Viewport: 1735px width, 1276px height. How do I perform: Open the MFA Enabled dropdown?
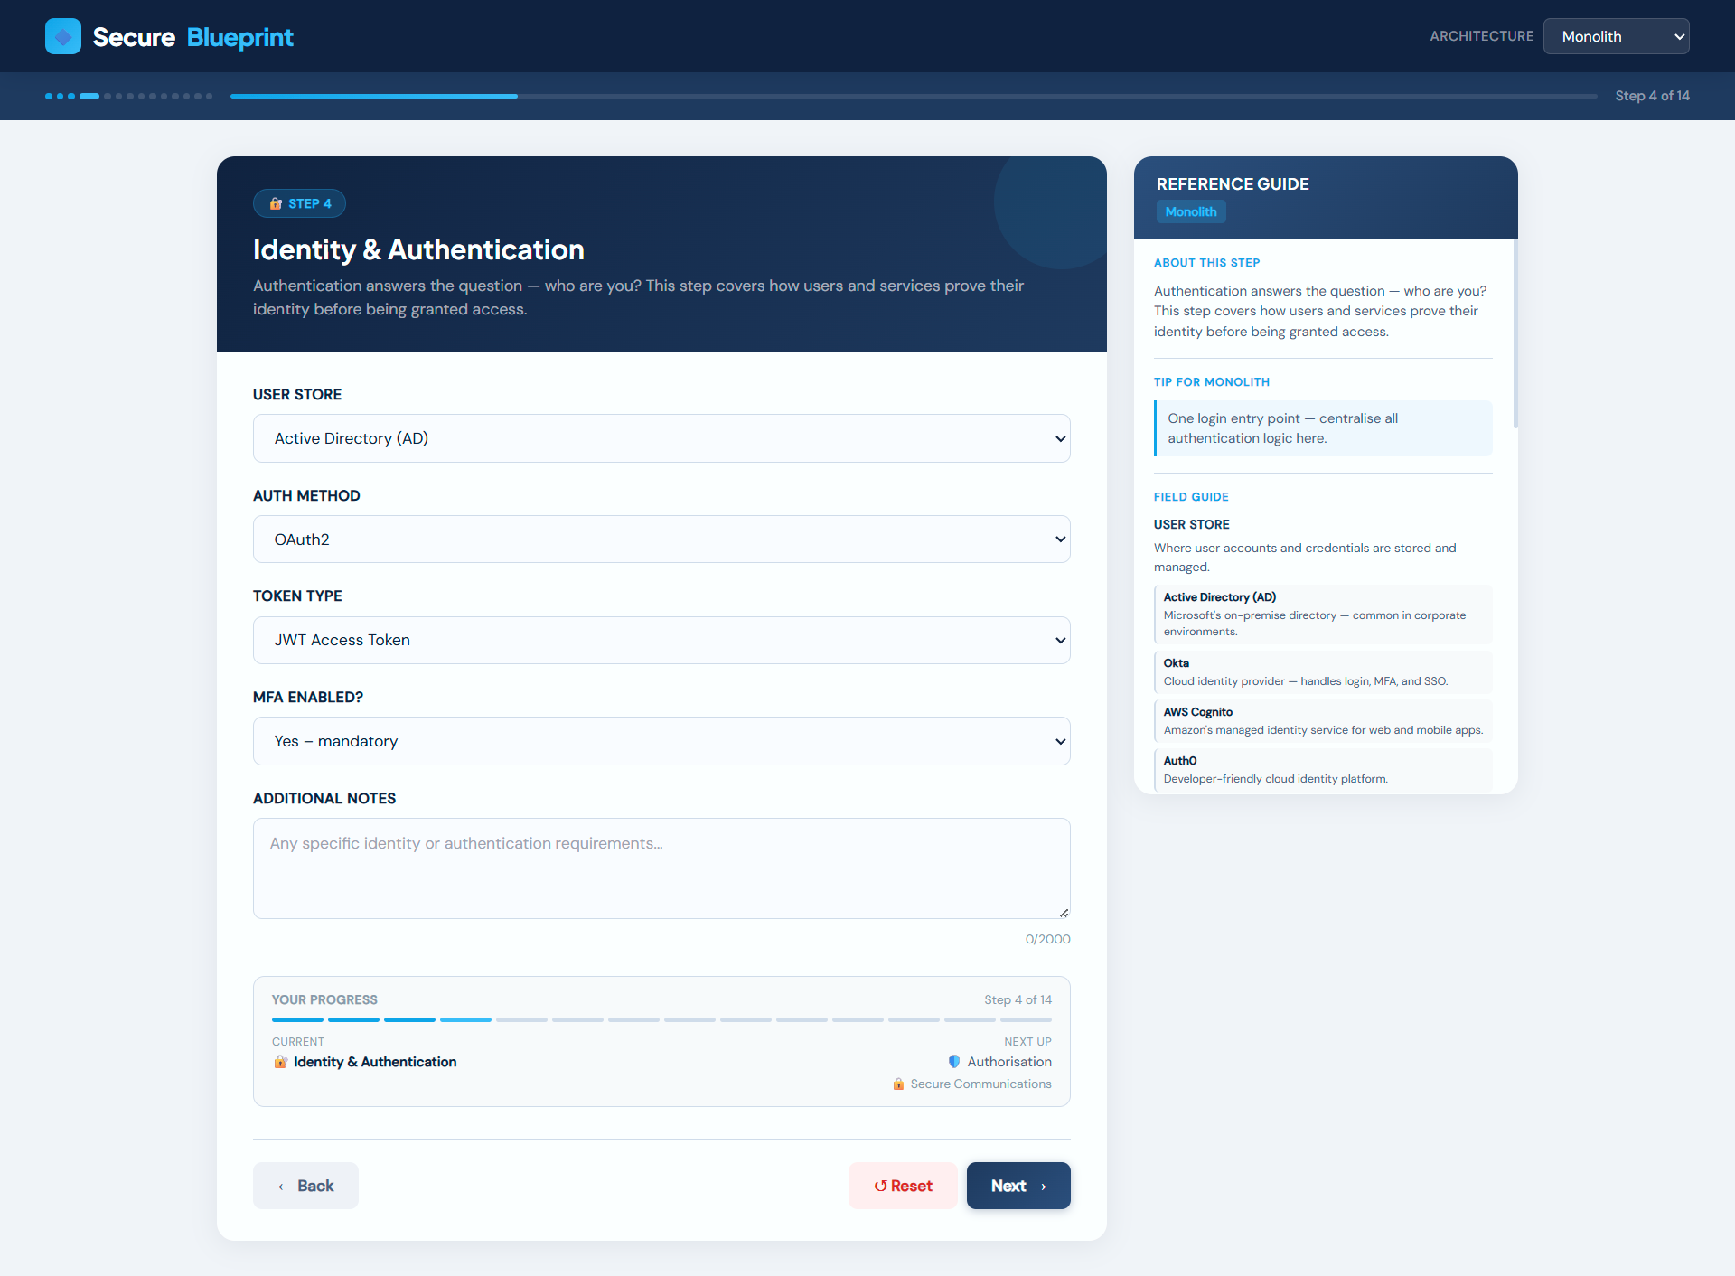(x=661, y=741)
